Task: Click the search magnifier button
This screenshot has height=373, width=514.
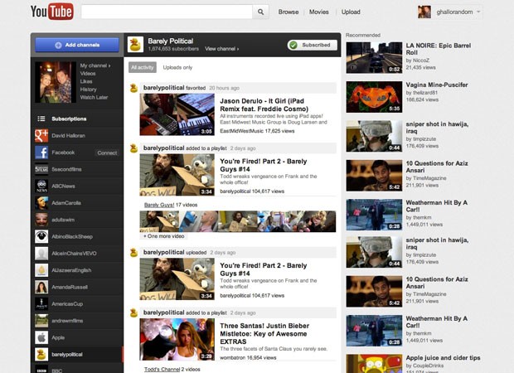Action: pos(260,12)
